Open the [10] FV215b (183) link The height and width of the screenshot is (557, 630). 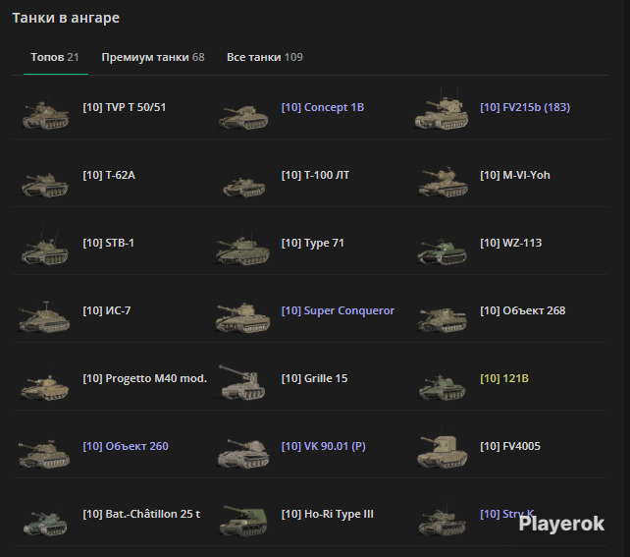pyautogui.click(x=525, y=107)
